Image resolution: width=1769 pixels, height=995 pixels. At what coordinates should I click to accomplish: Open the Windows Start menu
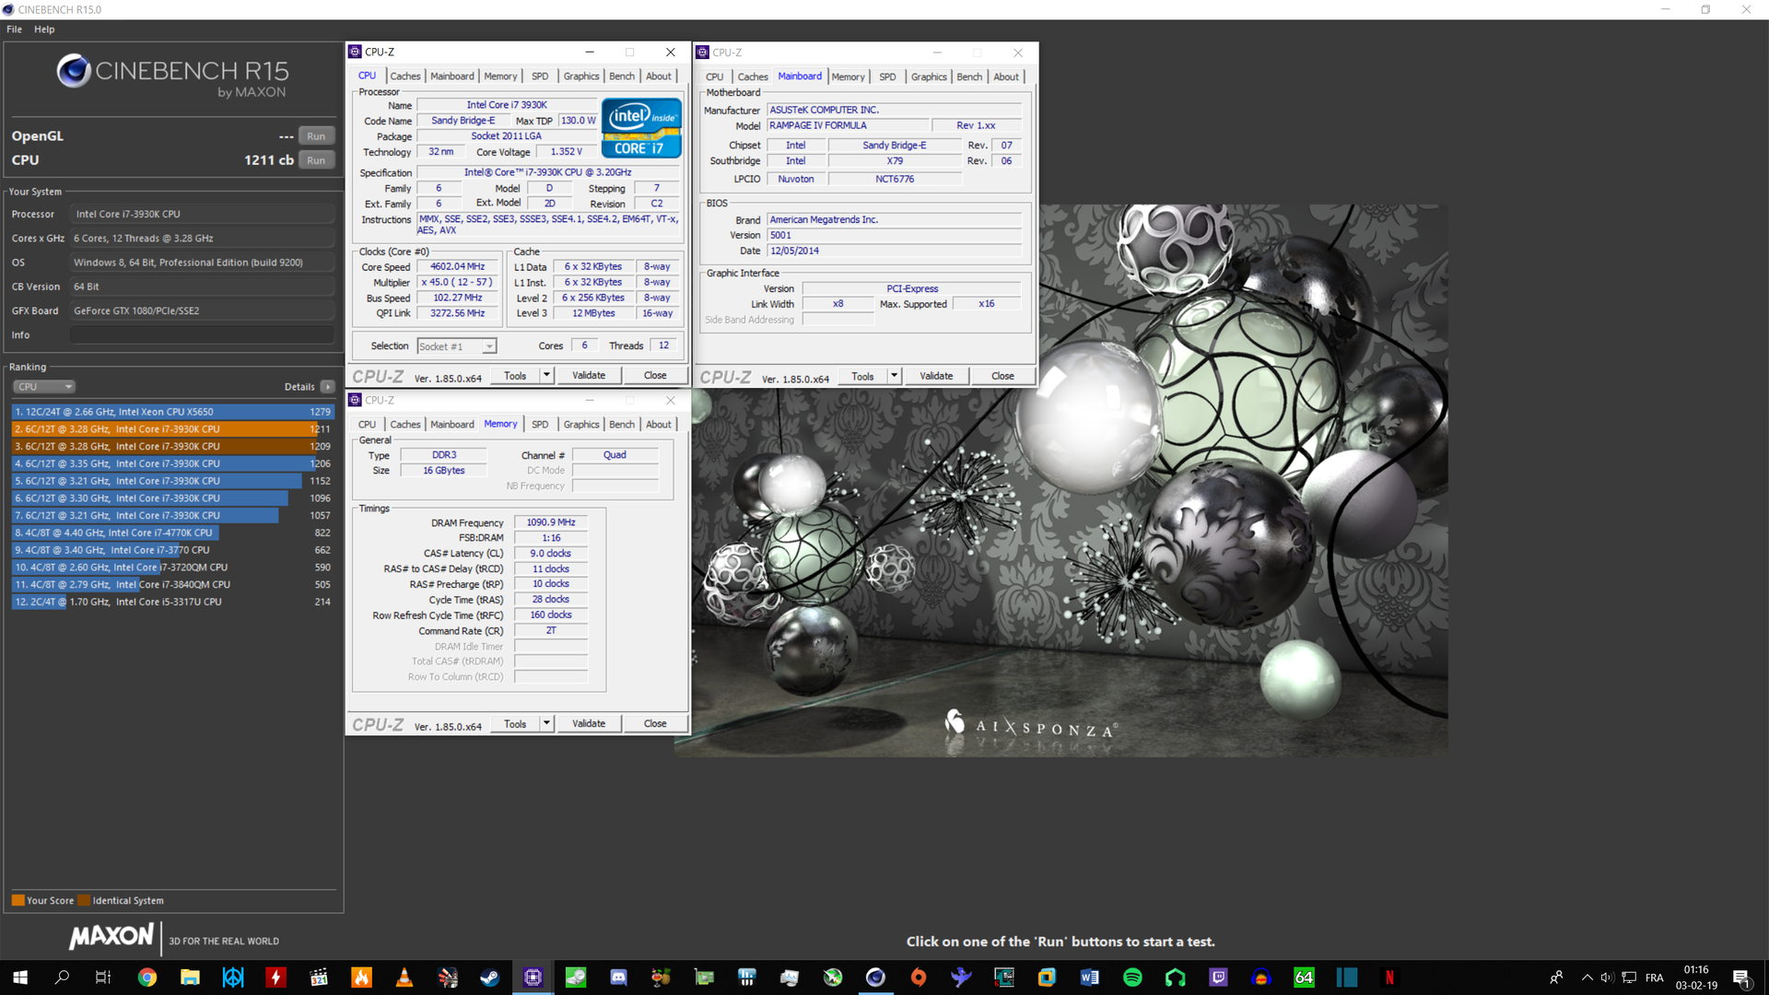pyautogui.click(x=20, y=977)
